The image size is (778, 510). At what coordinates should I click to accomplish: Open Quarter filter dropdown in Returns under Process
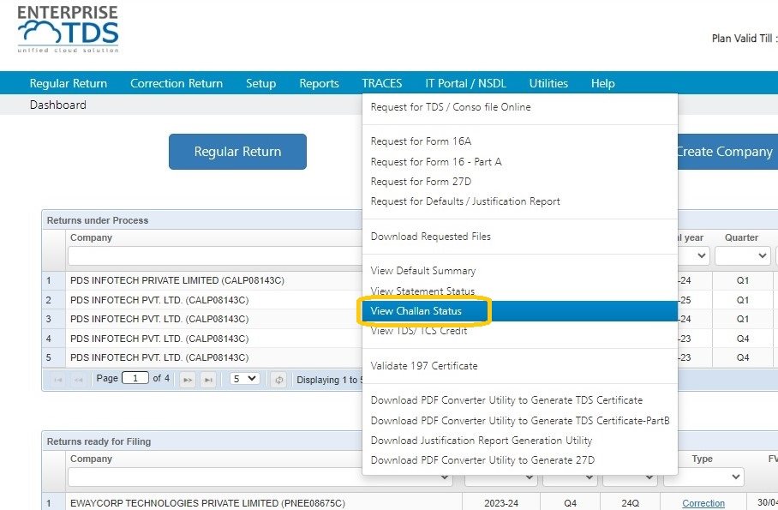coord(742,255)
